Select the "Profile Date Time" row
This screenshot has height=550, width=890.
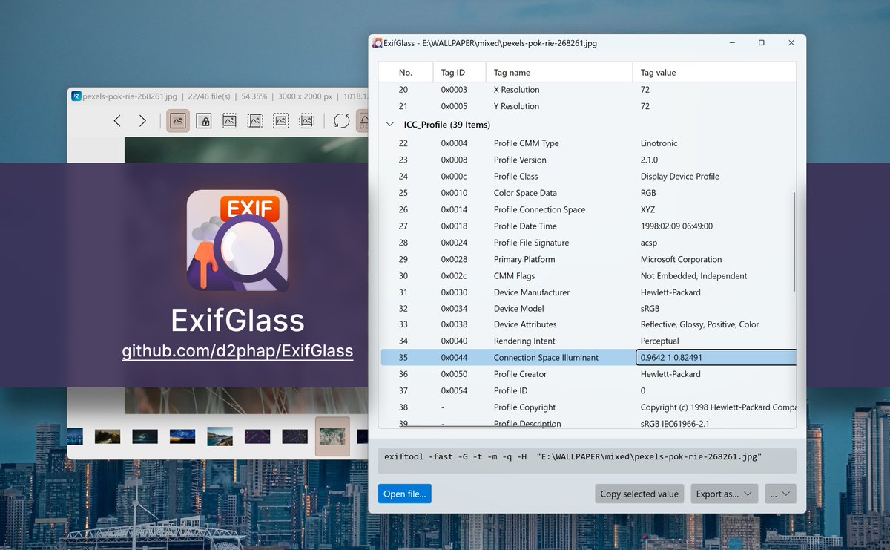pos(588,226)
